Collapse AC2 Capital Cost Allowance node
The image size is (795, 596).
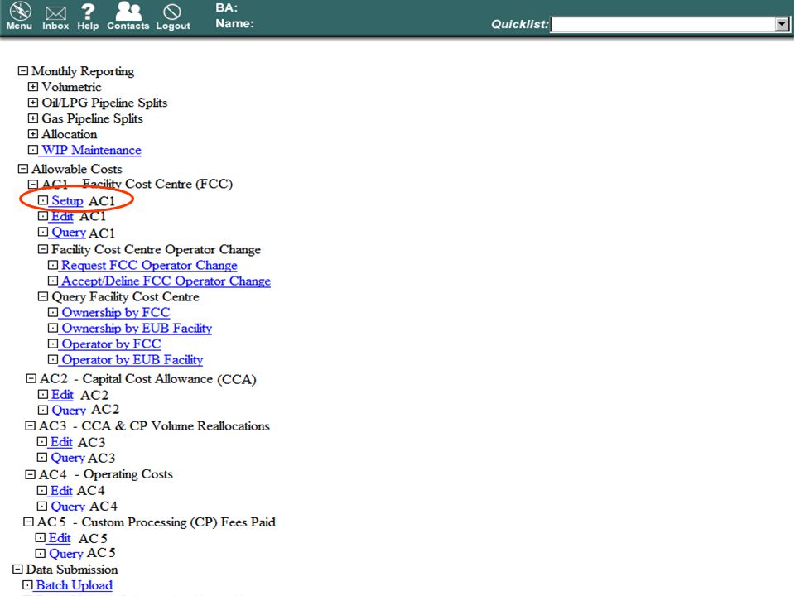[31, 378]
